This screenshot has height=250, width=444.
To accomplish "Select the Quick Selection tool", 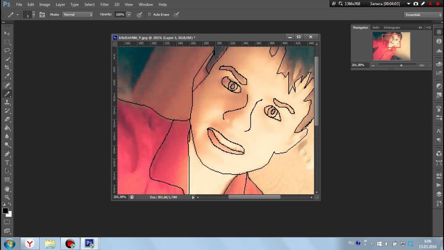I will pyautogui.click(x=7, y=59).
